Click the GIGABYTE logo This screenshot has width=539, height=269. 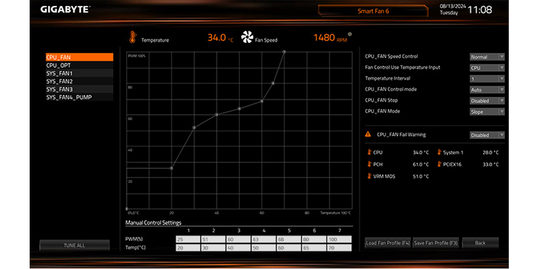[x=65, y=10]
